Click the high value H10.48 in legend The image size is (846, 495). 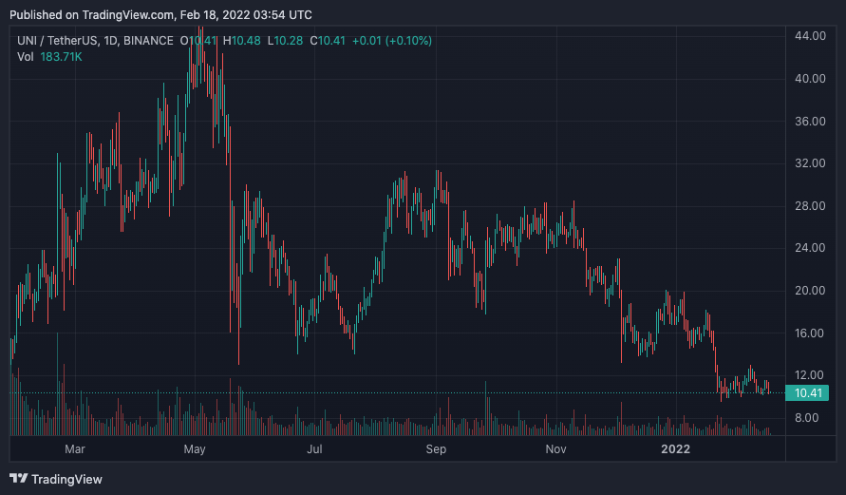[x=242, y=41]
